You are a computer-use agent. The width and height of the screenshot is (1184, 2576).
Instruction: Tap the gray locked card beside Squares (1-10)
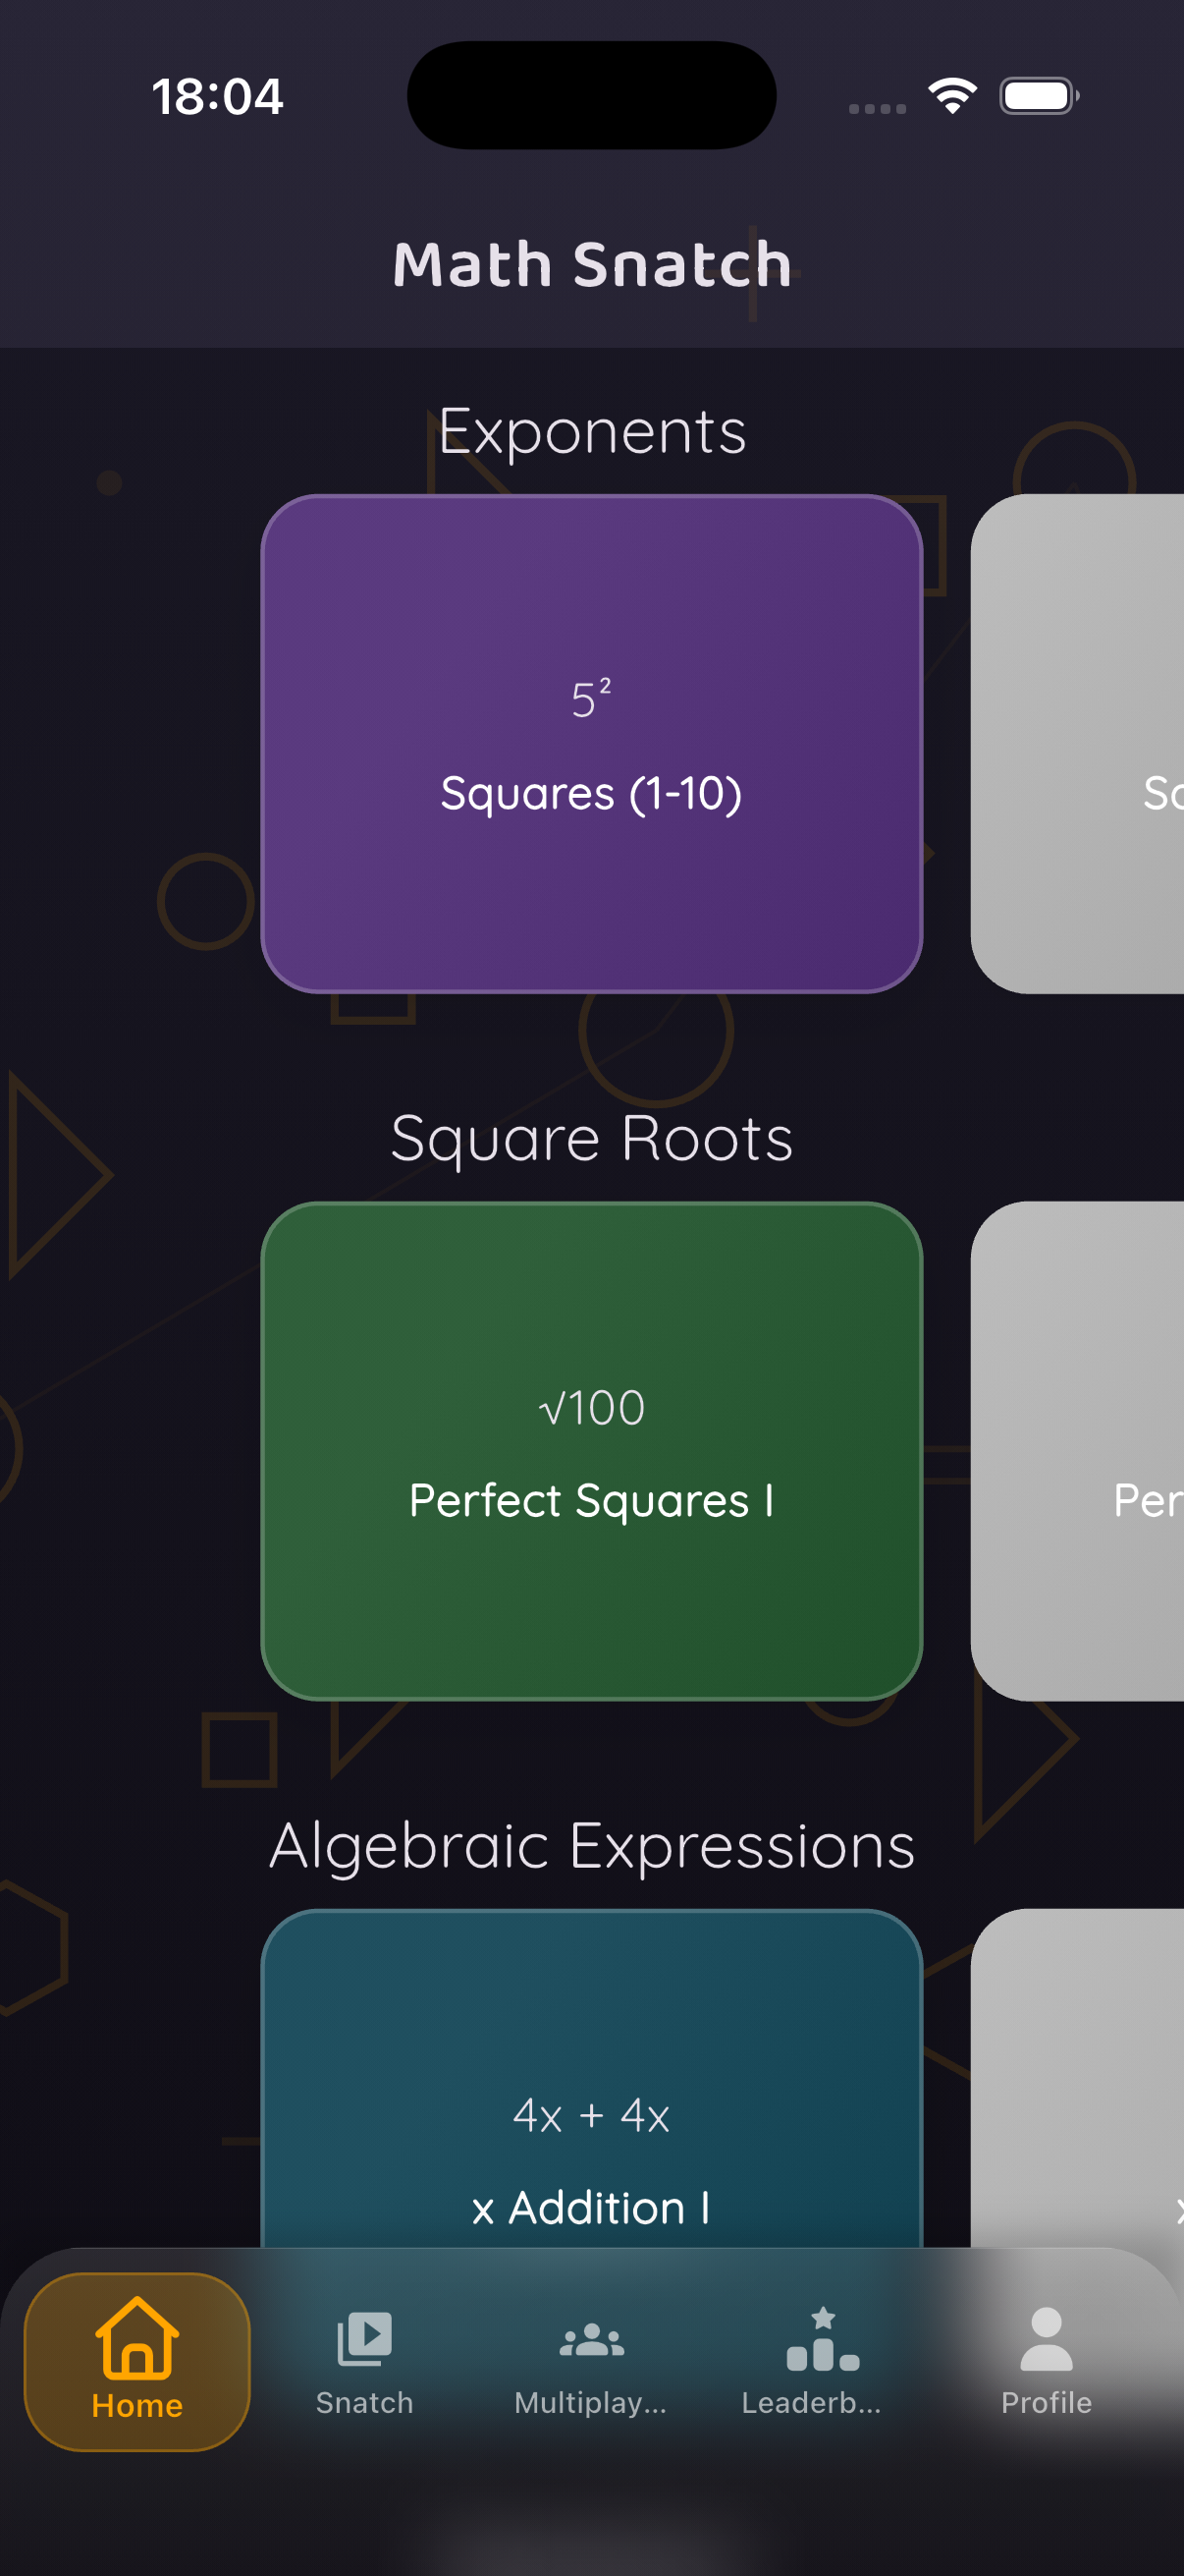click(1079, 744)
